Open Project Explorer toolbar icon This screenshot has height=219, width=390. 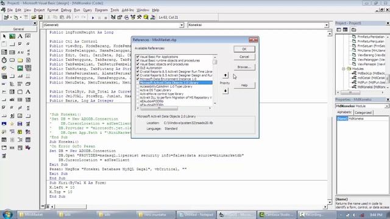point(113,18)
